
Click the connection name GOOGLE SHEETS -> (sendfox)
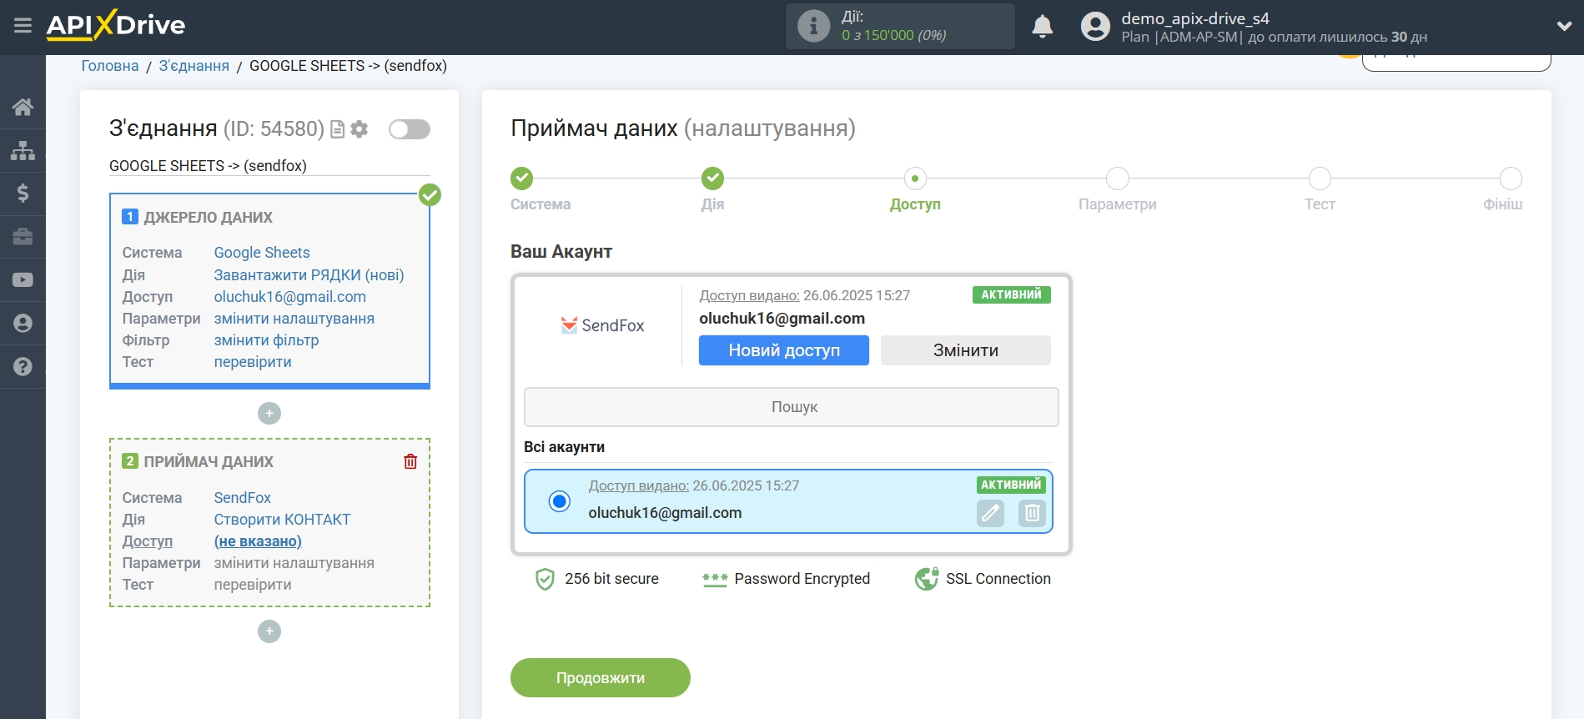point(208,166)
